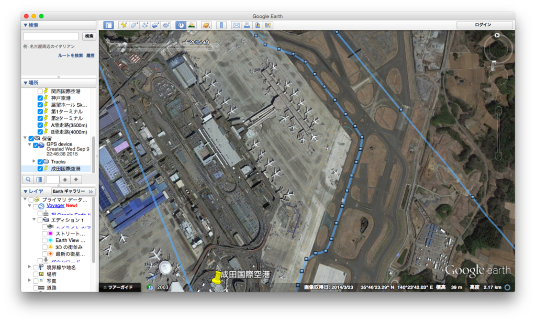Screen dimensions: 536x322
Task: Toggle historical imagery clock button
Action: [181, 25]
